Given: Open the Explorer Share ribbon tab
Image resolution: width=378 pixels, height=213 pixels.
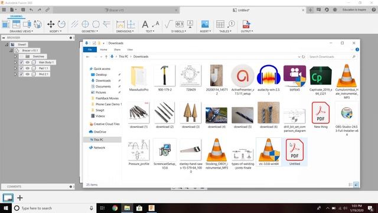Looking at the screenshot, I should [x=117, y=50].
